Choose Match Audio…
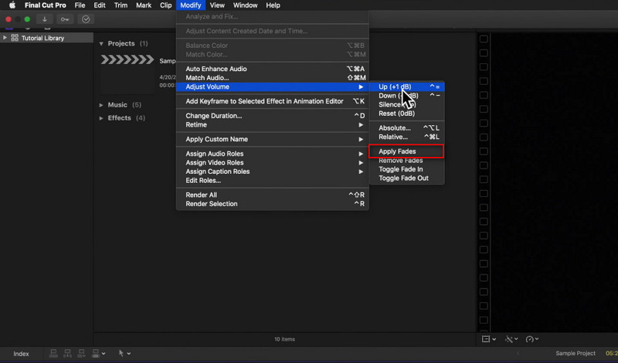 (x=273, y=78)
